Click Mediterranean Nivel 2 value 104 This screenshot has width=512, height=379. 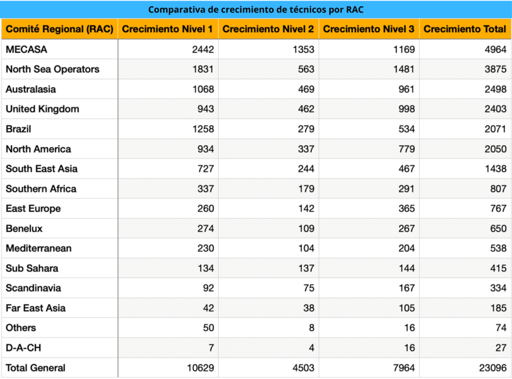[306, 248]
